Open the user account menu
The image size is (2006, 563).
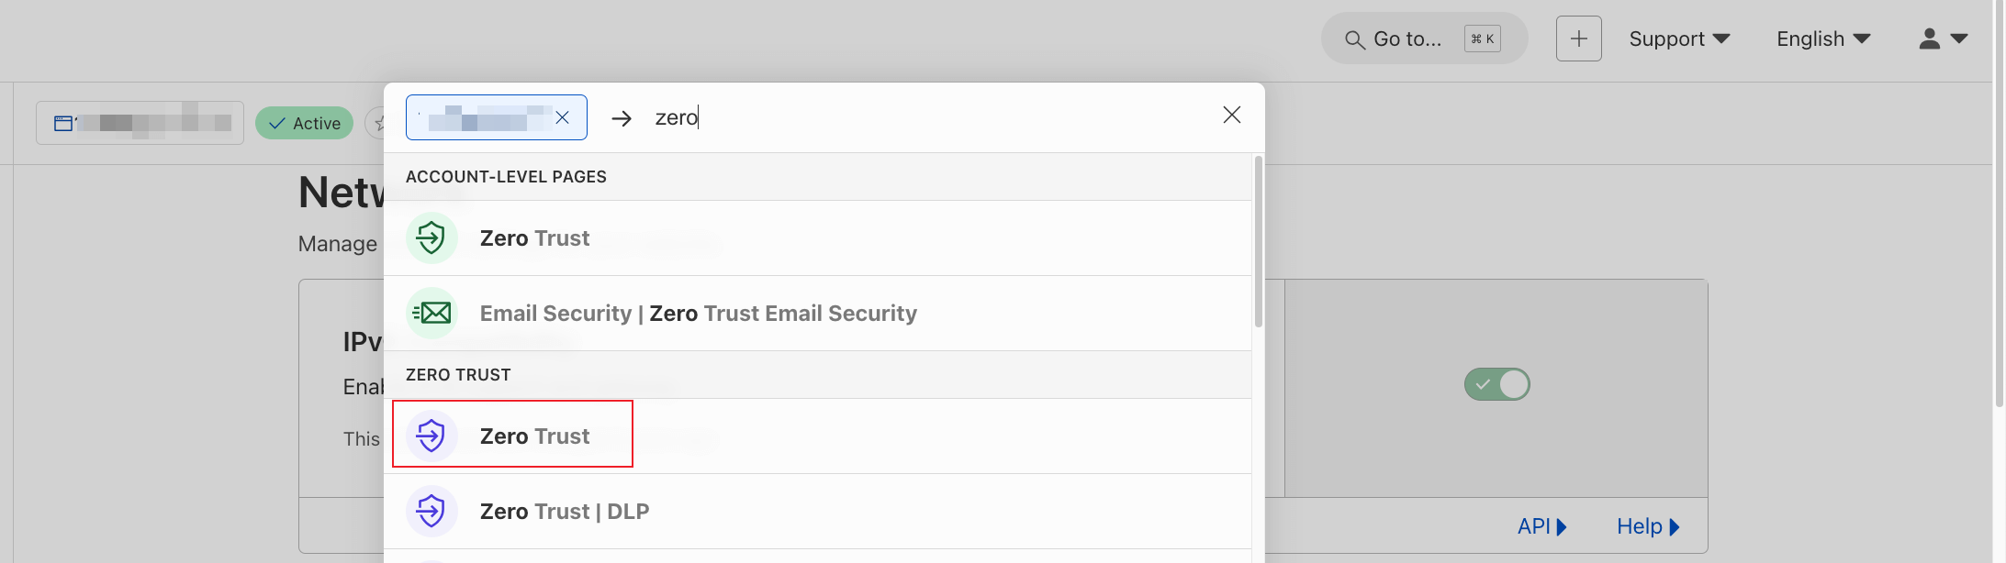(1943, 39)
